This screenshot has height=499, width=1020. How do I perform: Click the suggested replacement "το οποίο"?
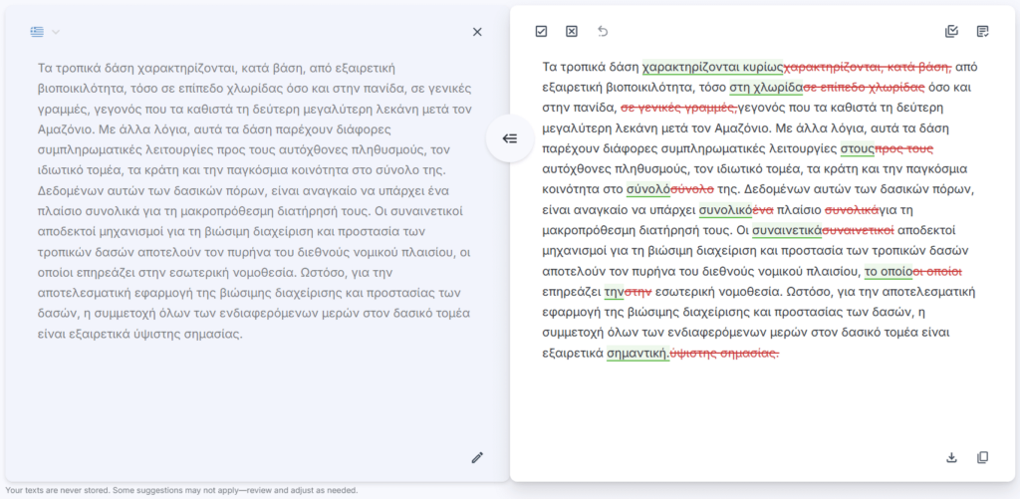click(889, 271)
